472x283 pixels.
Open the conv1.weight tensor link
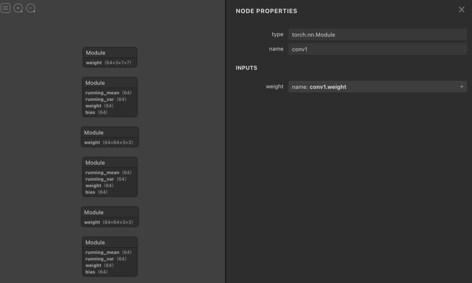pos(328,86)
